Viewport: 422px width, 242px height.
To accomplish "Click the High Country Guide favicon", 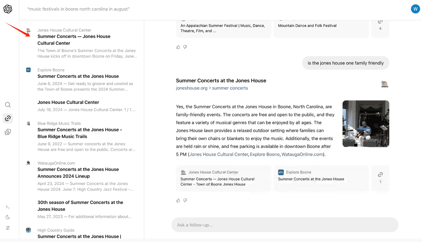I will [28, 230].
